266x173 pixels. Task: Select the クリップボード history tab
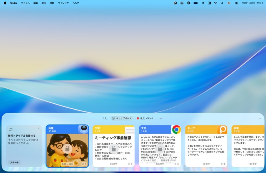(122, 118)
